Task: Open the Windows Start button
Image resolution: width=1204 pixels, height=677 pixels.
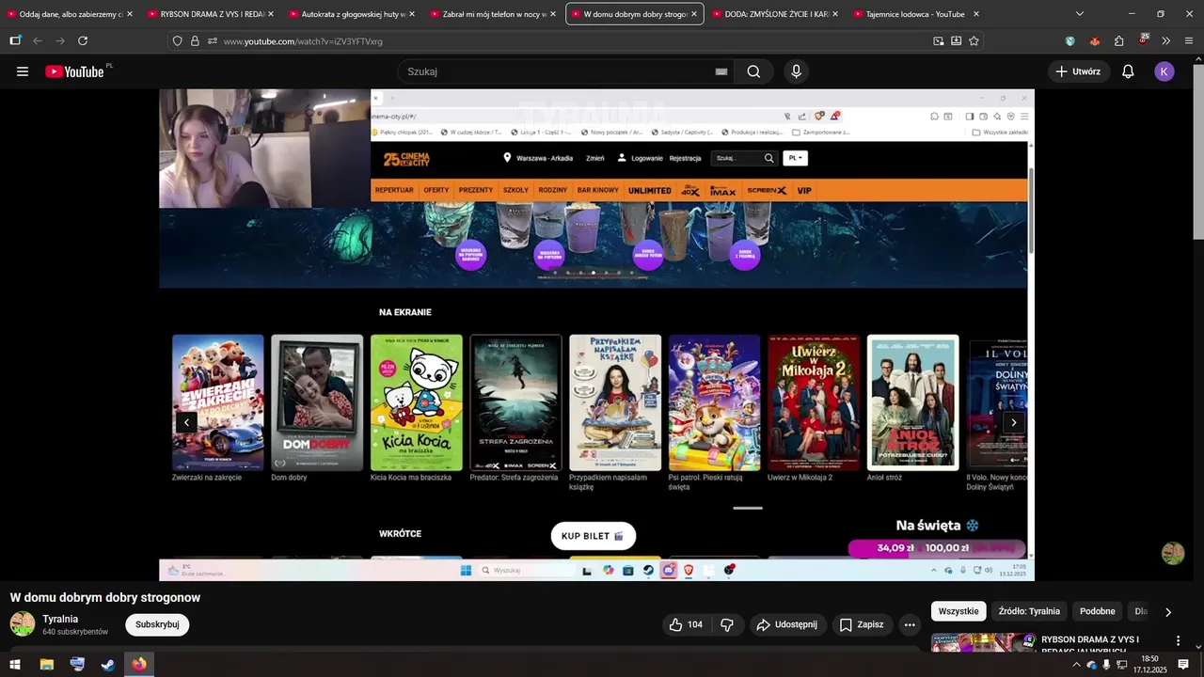Action: [x=15, y=665]
